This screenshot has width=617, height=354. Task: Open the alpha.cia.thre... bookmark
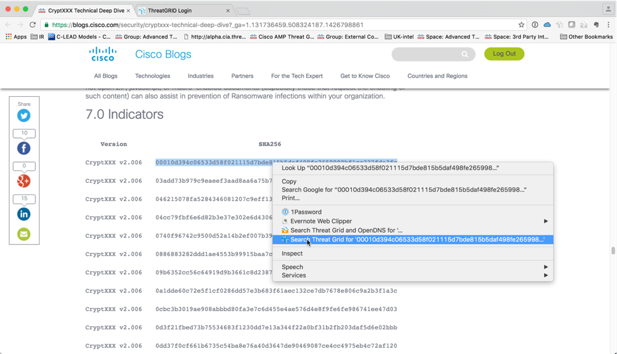click(x=215, y=37)
